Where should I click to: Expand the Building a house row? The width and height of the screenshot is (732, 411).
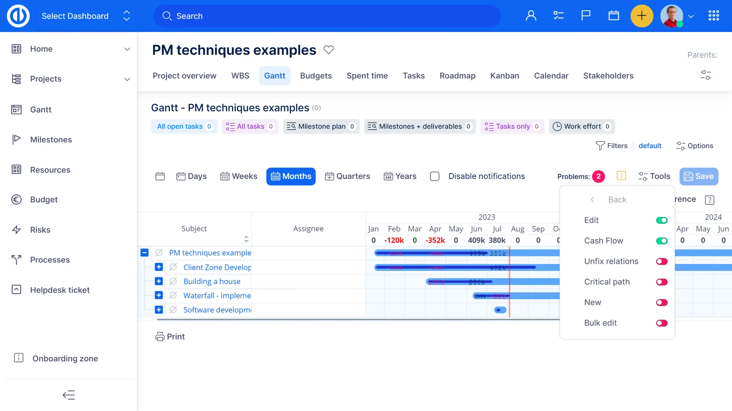(x=159, y=281)
